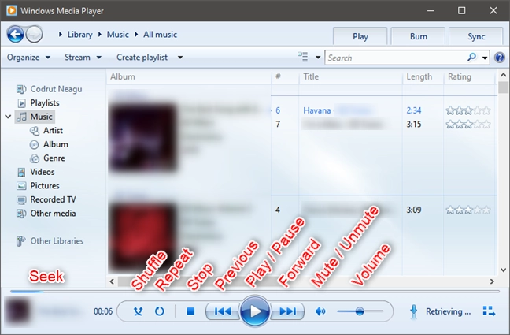Image resolution: width=510 pixels, height=335 pixels.
Task: Skip forward to next track
Action: [x=288, y=311]
